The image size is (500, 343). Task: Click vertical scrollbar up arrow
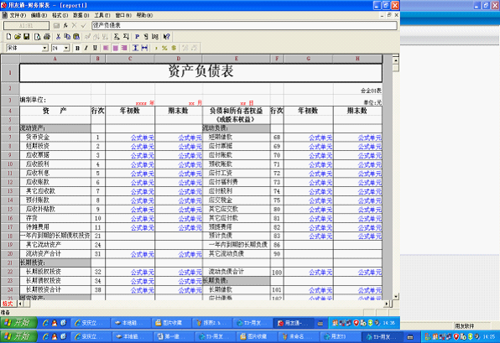pyautogui.click(x=396, y=60)
